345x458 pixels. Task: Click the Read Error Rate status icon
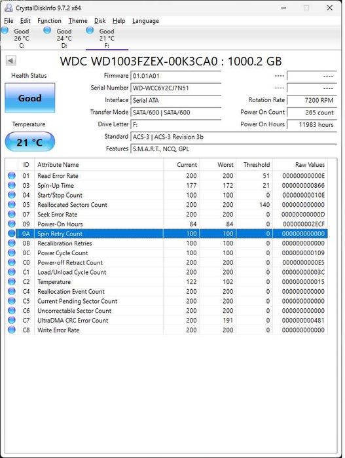coord(12,175)
